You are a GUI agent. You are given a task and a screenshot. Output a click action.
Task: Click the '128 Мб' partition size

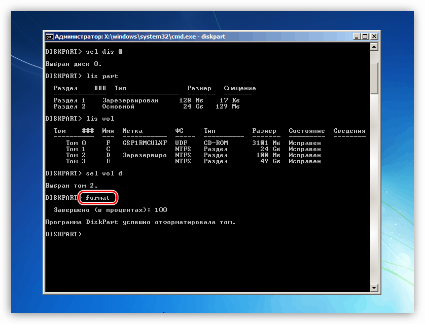[191, 100]
